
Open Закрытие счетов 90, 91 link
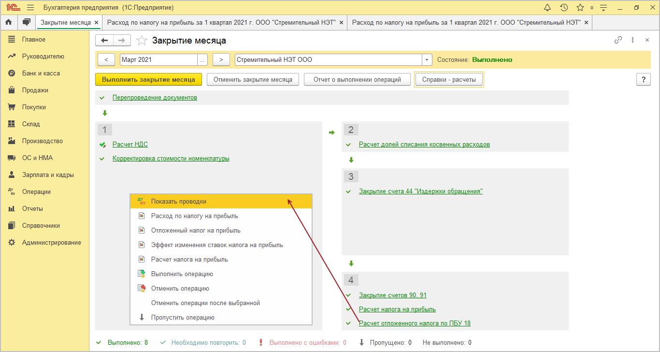[x=393, y=295]
